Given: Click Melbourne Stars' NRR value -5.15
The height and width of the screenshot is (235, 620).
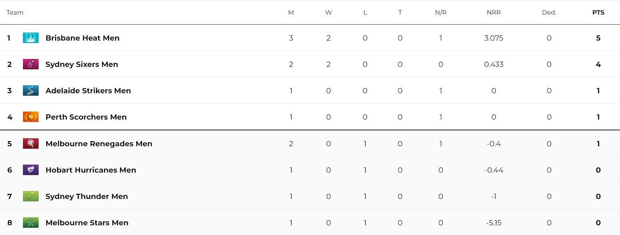Looking at the screenshot, I should (x=494, y=223).
